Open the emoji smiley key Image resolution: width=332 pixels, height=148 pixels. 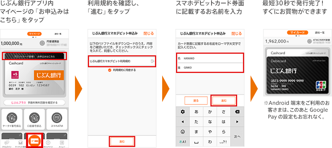click(x=182, y=132)
